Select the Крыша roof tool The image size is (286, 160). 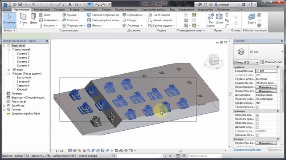pyautogui.click(x=70, y=15)
